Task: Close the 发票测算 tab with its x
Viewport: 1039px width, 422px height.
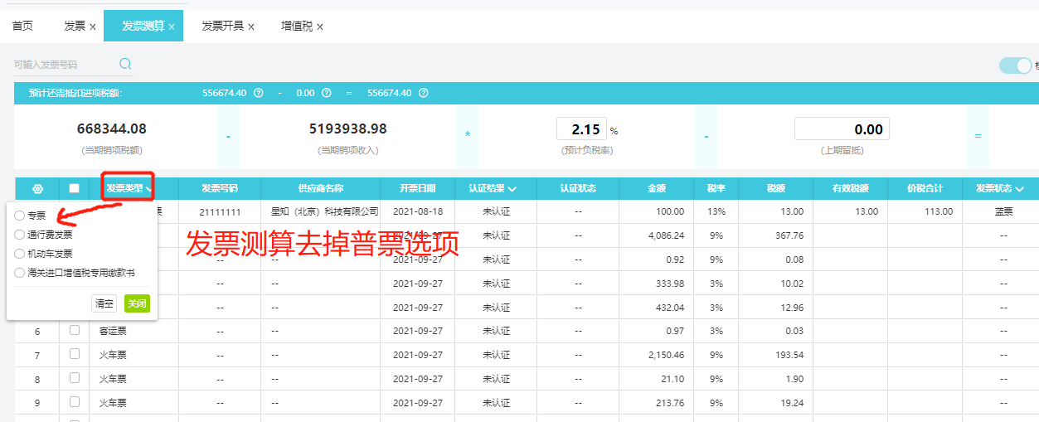Action: (172, 27)
